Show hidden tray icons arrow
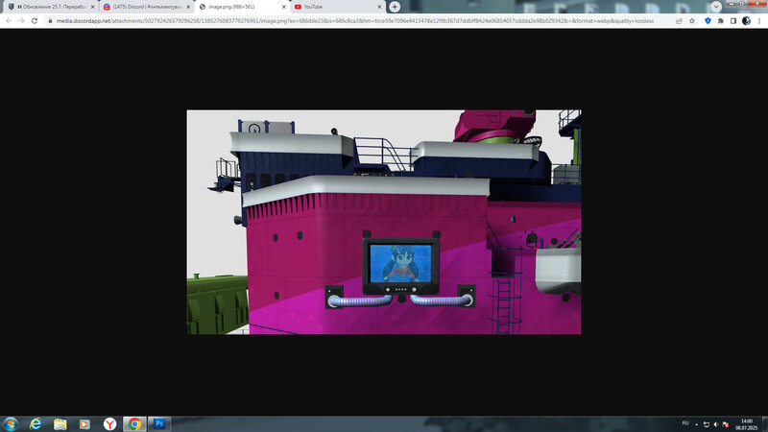This screenshot has height=432, width=768. [697, 424]
